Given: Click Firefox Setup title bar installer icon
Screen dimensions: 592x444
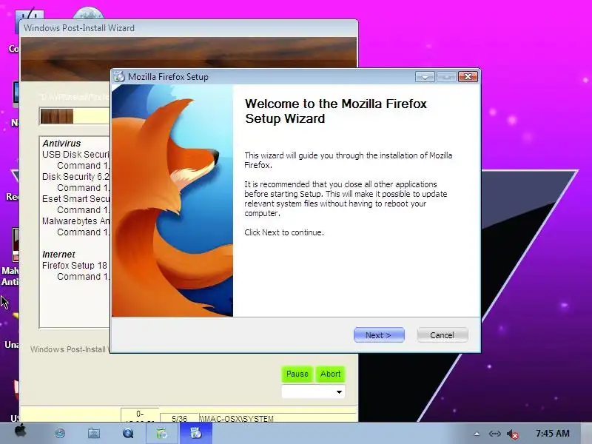Looking at the screenshot, I should [119, 77].
